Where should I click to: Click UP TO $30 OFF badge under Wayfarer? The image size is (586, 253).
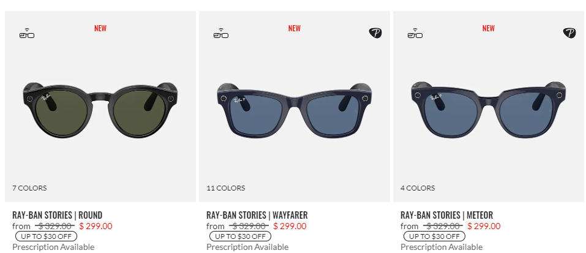[x=240, y=236]
